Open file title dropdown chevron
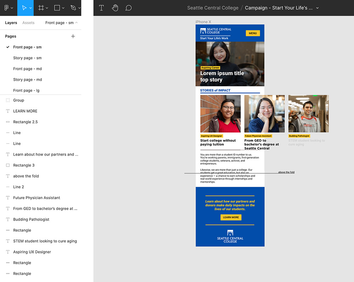This screenshot has height=282, width=354. click(x=318, y=8)
